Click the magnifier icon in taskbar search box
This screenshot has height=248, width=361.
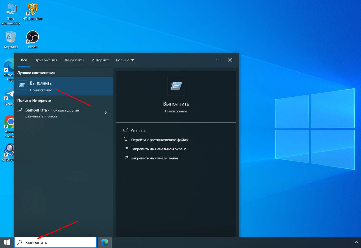pos(20,242)
